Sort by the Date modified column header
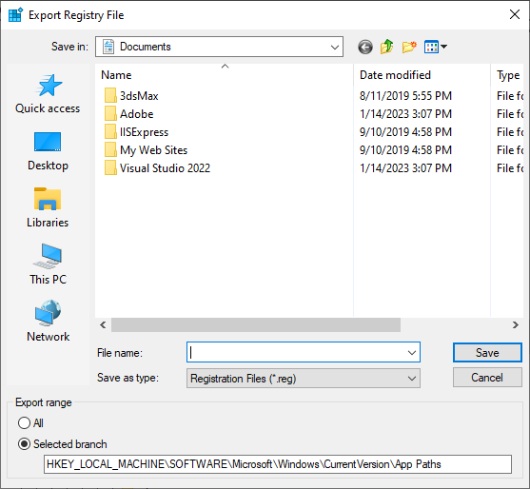530x489 pixels. coord(422,75)
